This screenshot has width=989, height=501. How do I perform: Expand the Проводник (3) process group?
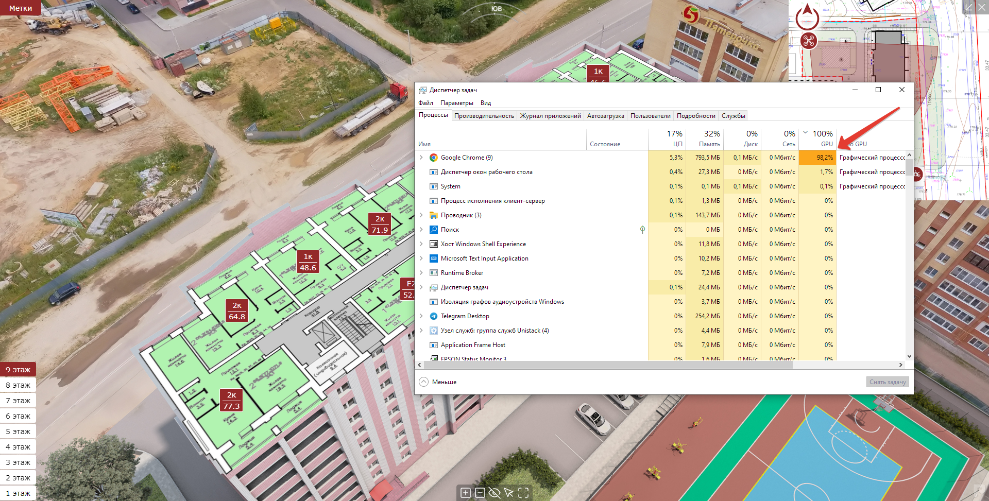click(421, 215)
